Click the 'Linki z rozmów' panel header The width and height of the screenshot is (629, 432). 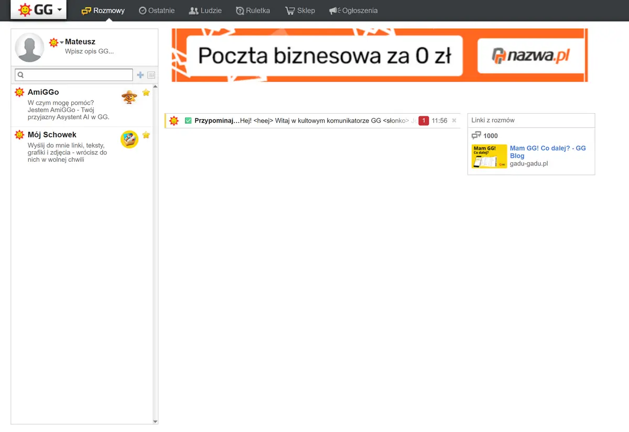(x=531, y=120)
